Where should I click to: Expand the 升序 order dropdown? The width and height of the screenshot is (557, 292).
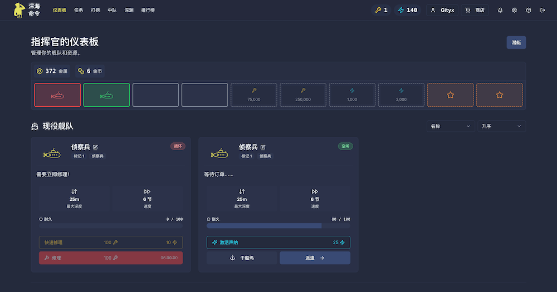[501, 126]
